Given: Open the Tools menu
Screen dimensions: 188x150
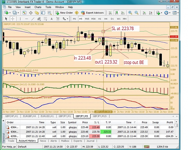Looking at the screenshot, I should click(48, 7).
